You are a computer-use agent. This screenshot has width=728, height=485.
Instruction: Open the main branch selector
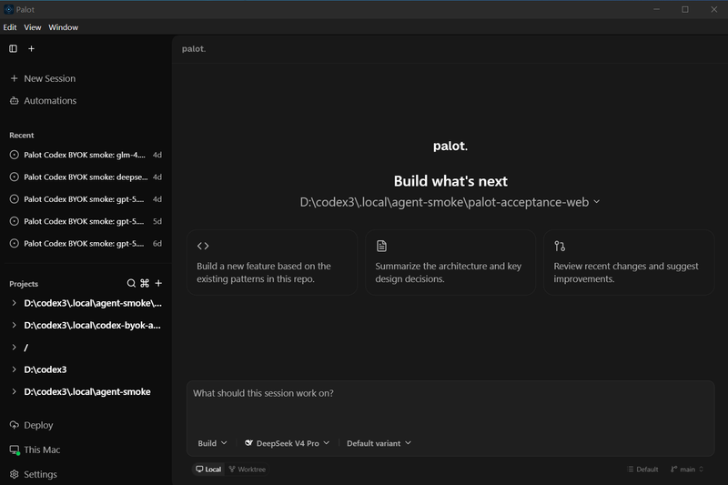687,470
